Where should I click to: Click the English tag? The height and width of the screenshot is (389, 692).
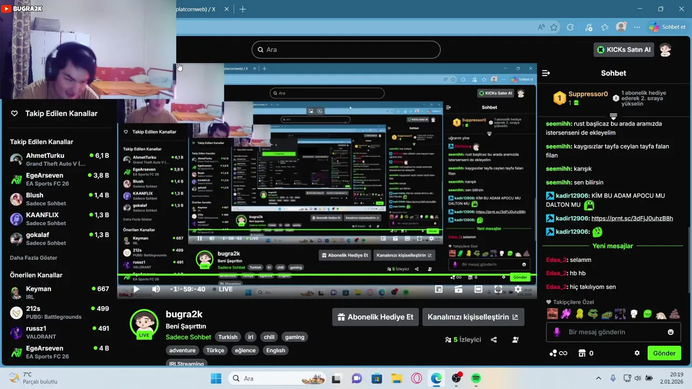(x=276, y=350)
